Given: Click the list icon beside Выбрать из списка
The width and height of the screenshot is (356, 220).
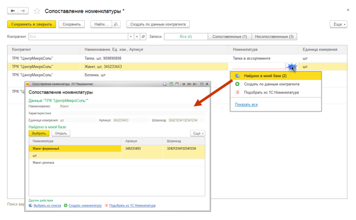Looking at the screenshot, I should click(31, 205).
